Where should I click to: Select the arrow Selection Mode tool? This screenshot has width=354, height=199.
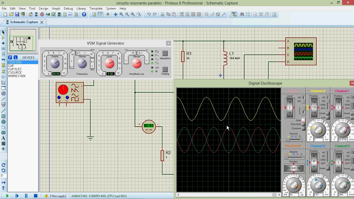(x=3, y=32)
